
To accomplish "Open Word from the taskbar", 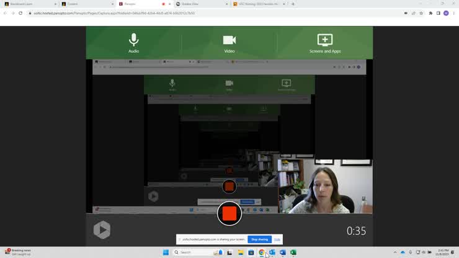I will pos(282,252).
